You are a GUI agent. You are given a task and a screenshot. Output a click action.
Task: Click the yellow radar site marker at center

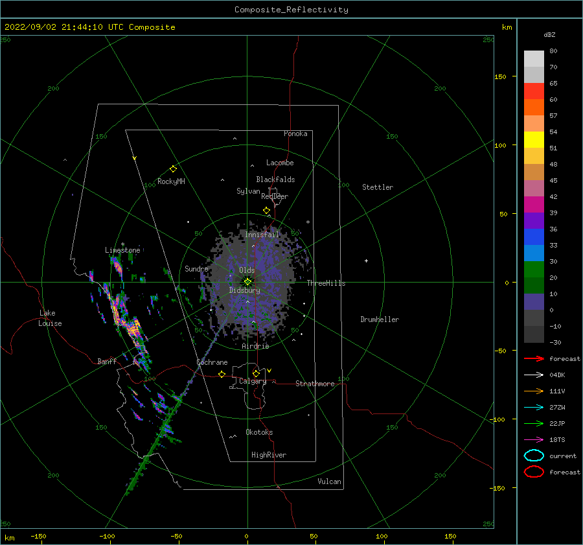(247, 282)
